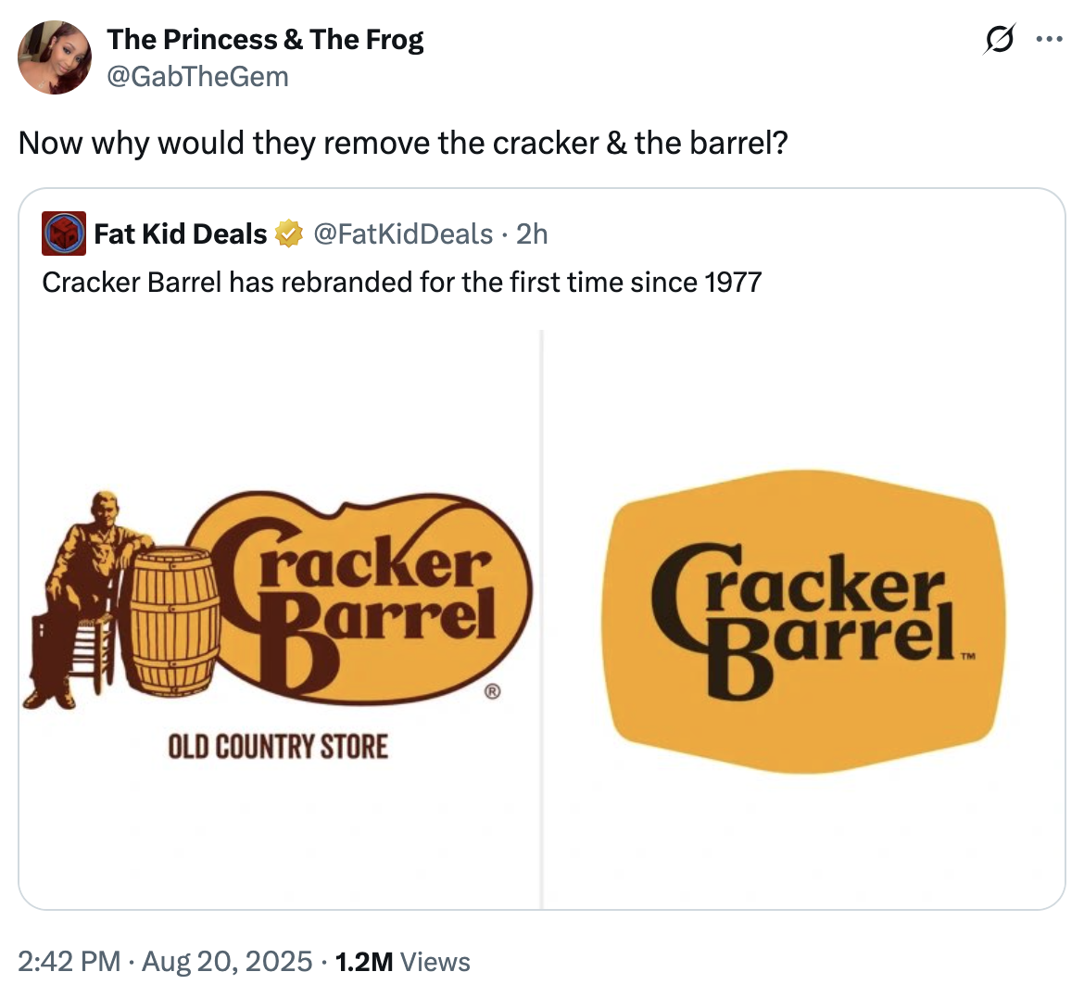Click the barrel illustration in the old logo
Screen dimensions: 1084x997
click(x=173, y=621)
